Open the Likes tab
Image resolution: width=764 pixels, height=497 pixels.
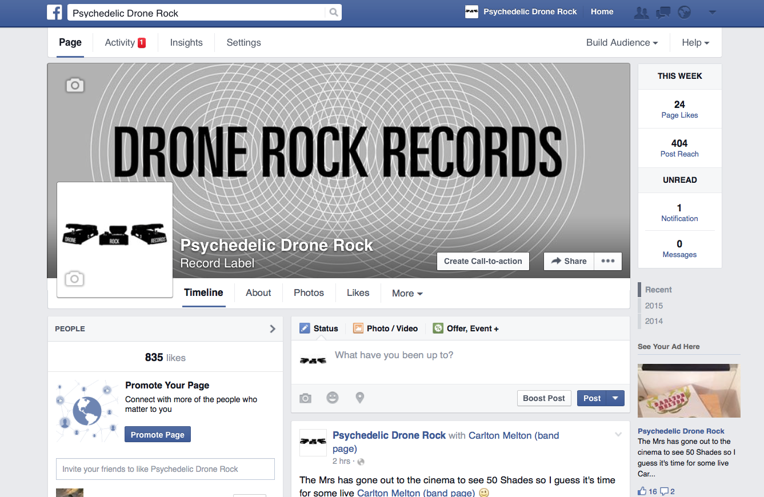[358, 292]
